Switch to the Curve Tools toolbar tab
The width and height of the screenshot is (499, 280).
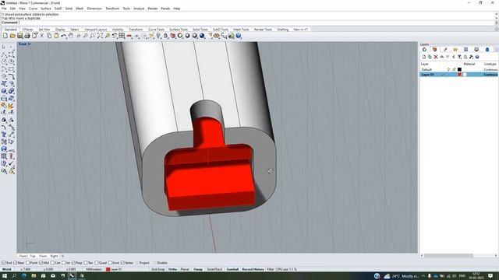[156, 30]
